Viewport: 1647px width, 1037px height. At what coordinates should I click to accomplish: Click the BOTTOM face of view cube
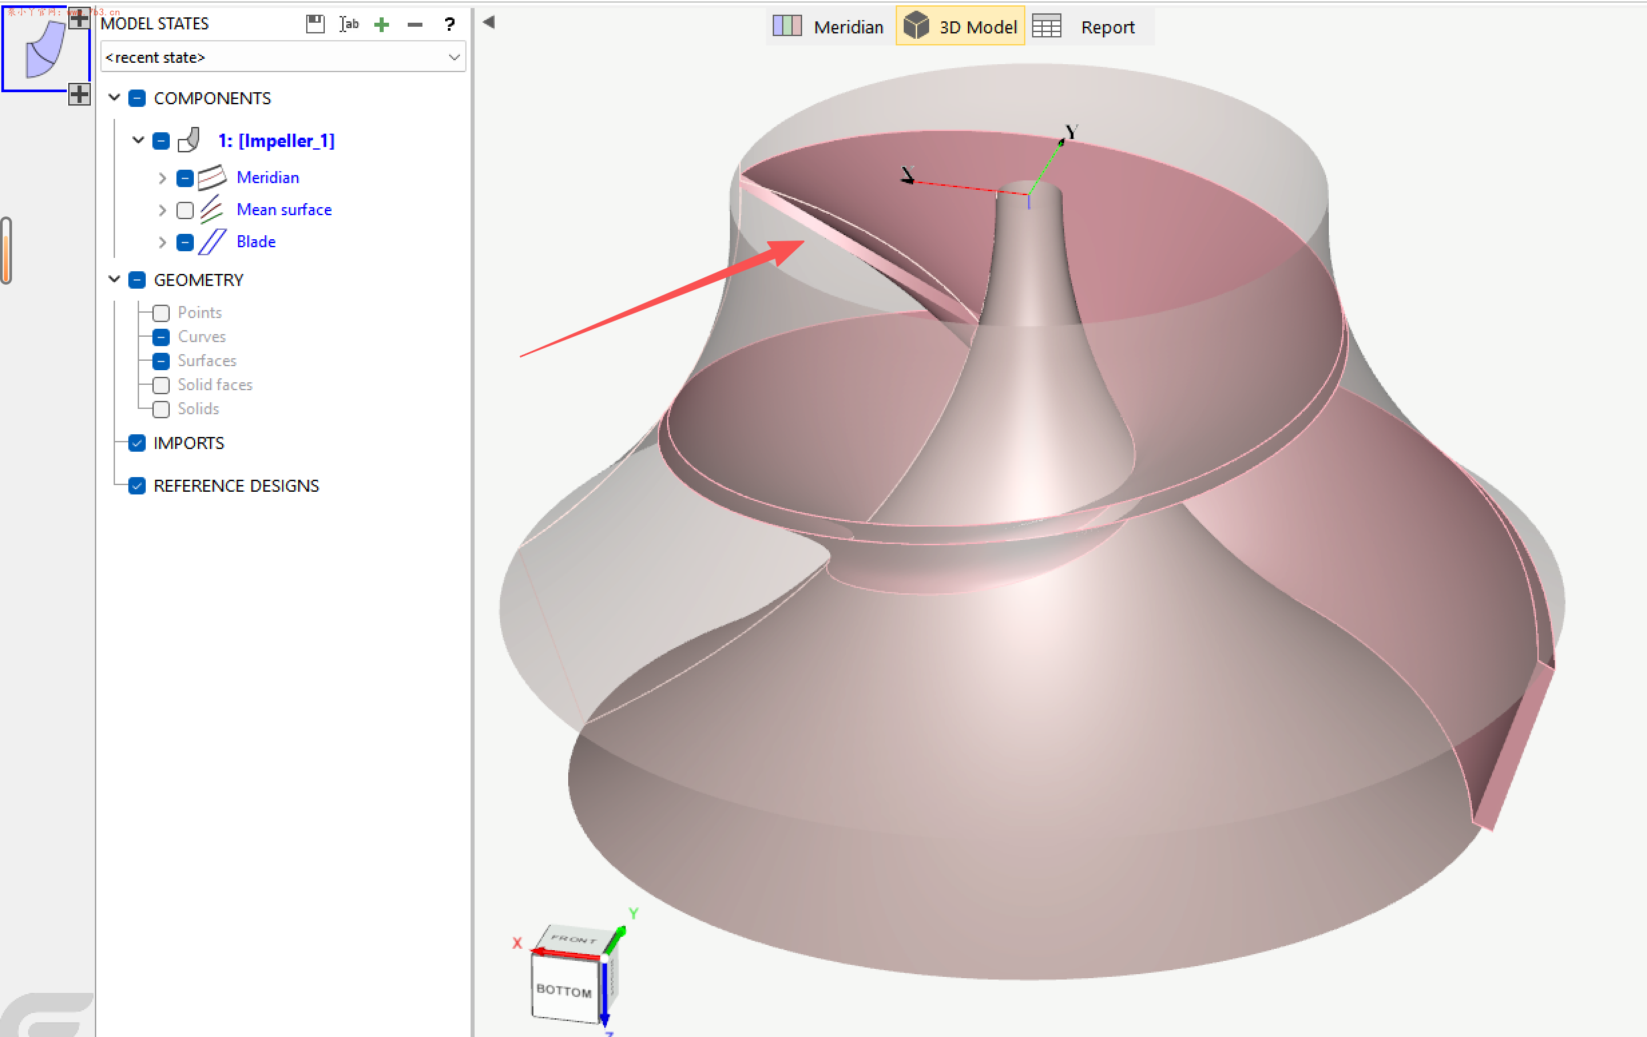pos(564,990)
